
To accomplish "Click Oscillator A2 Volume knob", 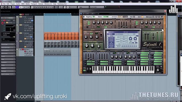I will (x=142, y=23).
